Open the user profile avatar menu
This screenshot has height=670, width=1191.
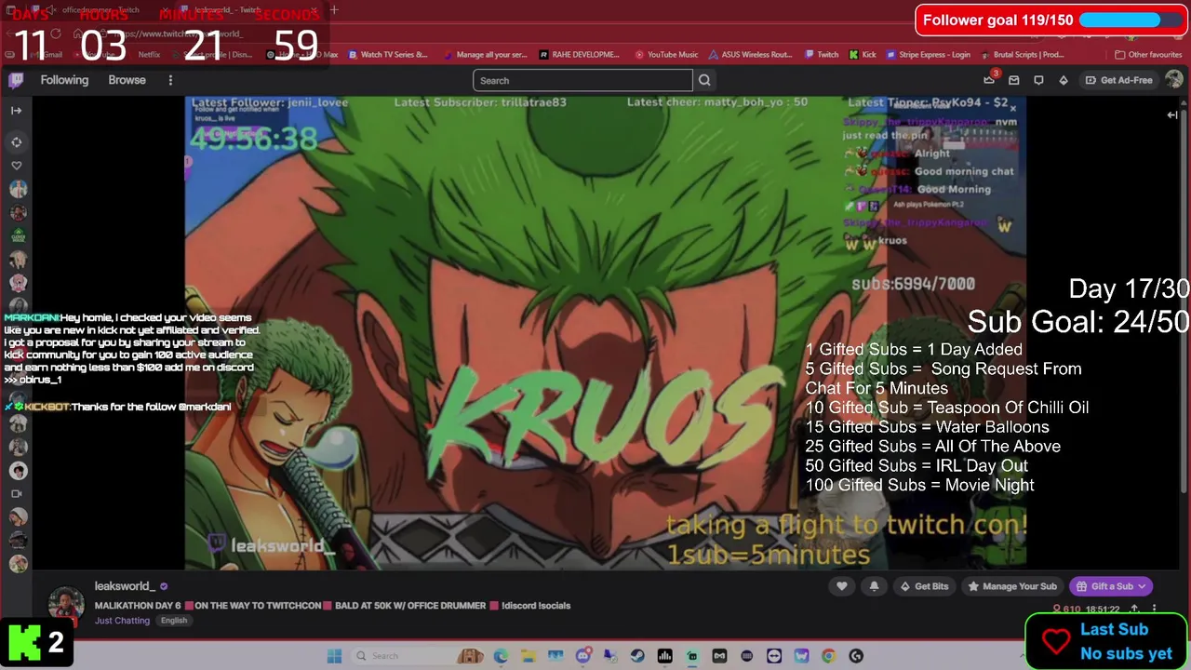[1174, 80]
